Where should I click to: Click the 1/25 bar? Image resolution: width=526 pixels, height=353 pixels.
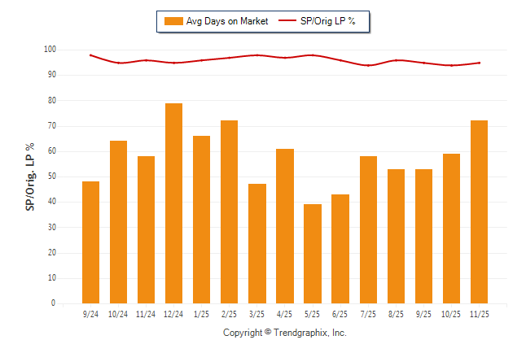(x=201, y=220)
